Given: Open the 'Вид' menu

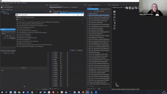Looking at the screenshot, I should [15, 3].
